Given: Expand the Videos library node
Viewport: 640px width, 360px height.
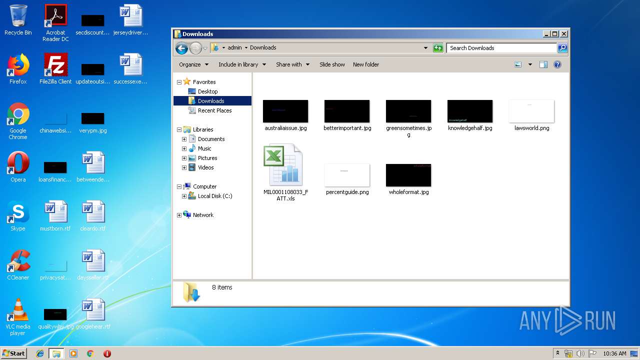Looking at the screenshot, I should point(184,167).
